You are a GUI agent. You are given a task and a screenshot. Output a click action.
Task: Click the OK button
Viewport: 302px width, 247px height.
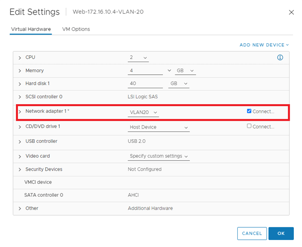tap(281, 234)
